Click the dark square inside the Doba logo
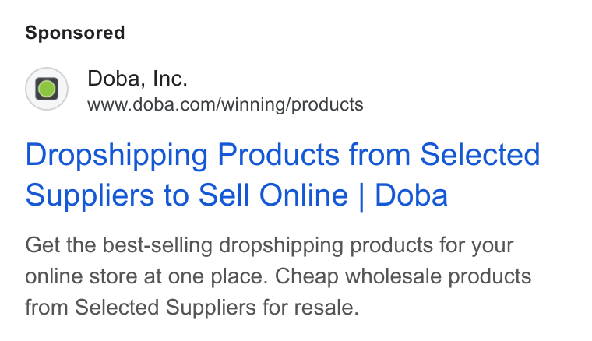The width and height of the screenshot is (592, 341). click(47, 89)
